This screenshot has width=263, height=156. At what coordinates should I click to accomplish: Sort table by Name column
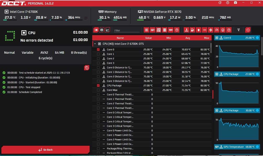[120, 38]
